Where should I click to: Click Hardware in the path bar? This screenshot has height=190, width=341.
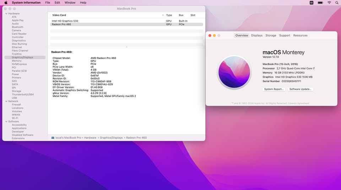click(90, 137)
